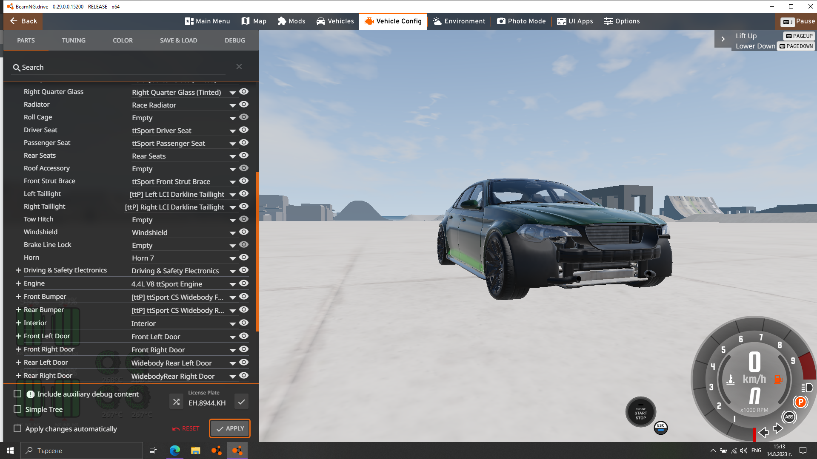Enable the Simple Tree checkbox
The width and height of the screenshot is (817, 459).
pos(17,409)
